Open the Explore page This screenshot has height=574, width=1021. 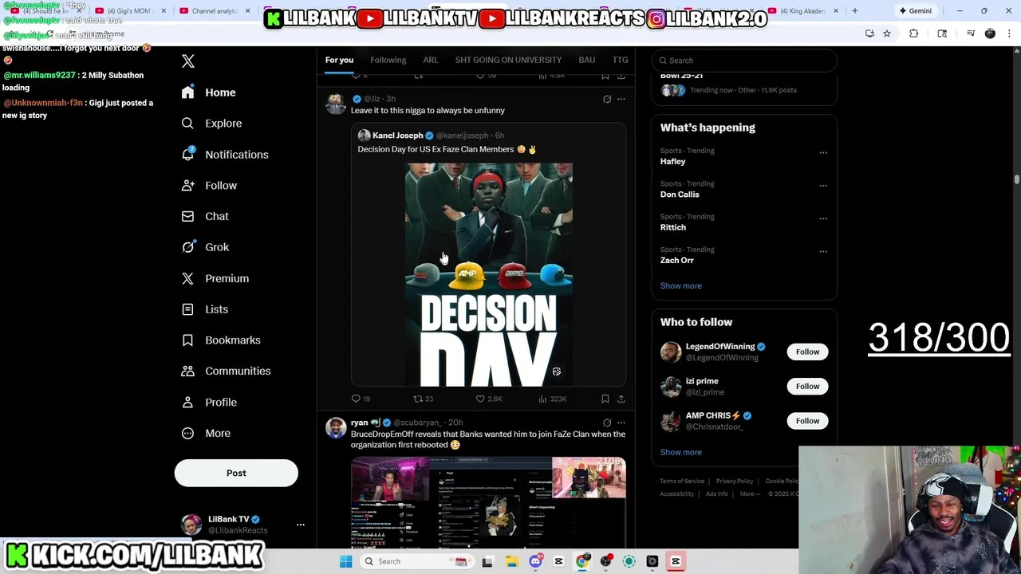pyautogui.click(x=211, y=124)
